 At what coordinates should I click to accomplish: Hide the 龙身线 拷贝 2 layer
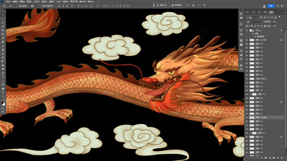click(247, 79)
